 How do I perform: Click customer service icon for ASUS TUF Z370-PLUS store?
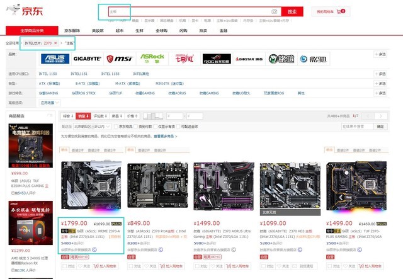(x=360, y=249)
